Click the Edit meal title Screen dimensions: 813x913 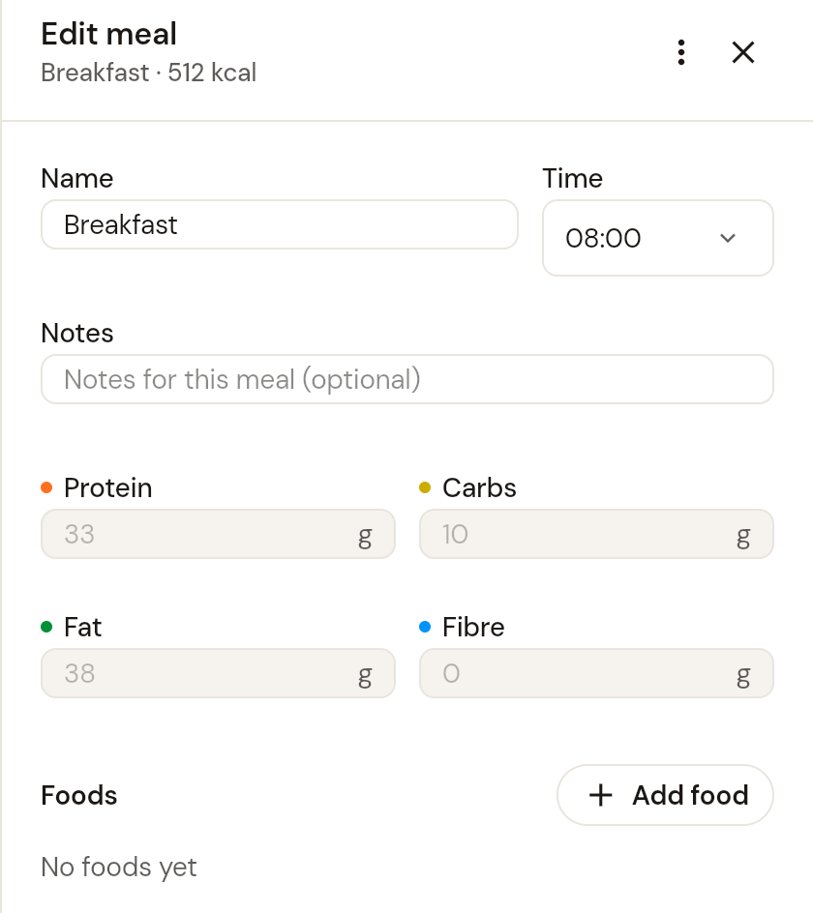tap(109, 34)
